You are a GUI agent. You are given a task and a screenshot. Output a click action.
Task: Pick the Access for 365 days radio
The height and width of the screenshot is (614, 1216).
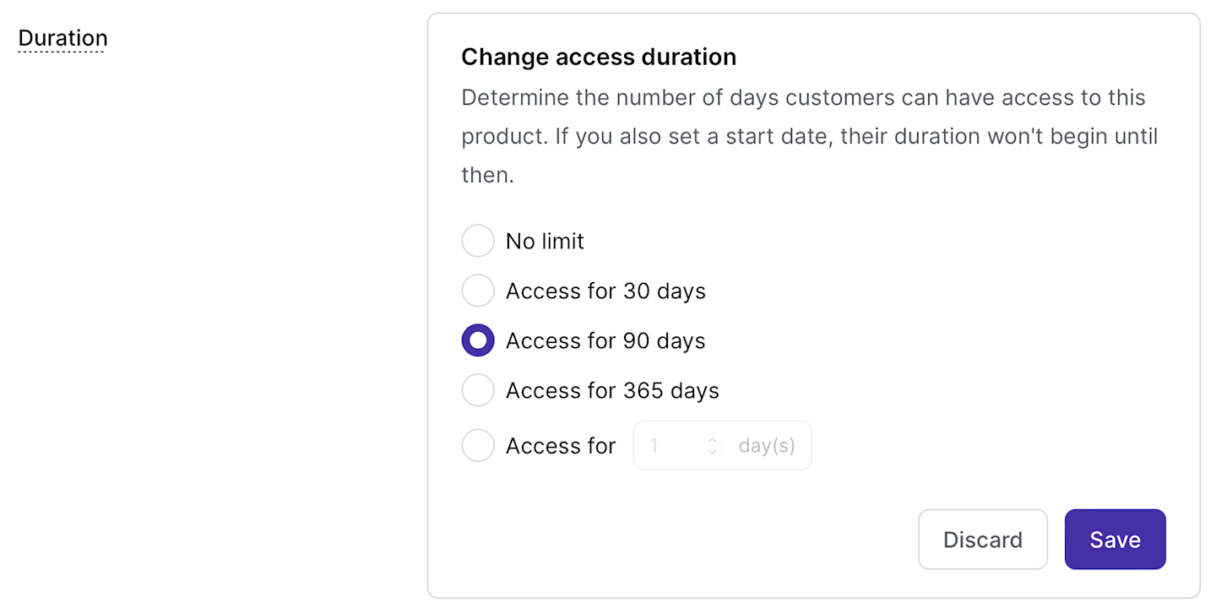(x=478, y=390)
